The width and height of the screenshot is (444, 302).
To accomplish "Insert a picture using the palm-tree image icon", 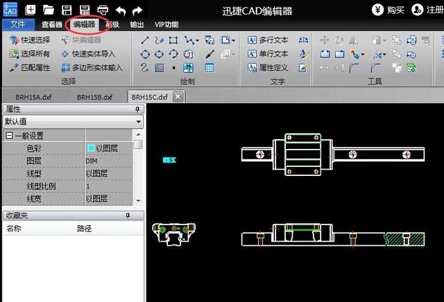I will [x=188, y=68].
